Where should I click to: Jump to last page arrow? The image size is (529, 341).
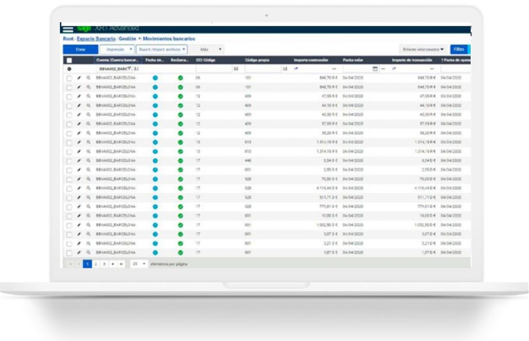coord(121,264)
